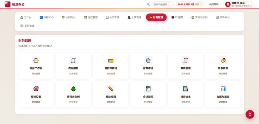Open the 预算控制 card title

[36, 97]
